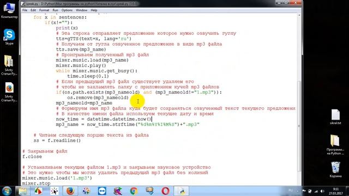
Task: Click the 'f.close' line
Action: click(x=32, y=156)
